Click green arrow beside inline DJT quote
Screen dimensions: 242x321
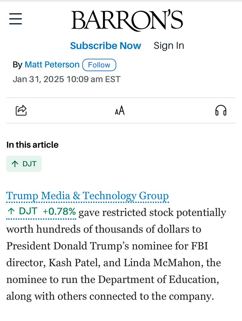[11, 211]
